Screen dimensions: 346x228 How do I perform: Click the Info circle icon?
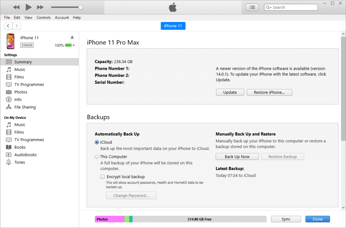coord(8,99)
